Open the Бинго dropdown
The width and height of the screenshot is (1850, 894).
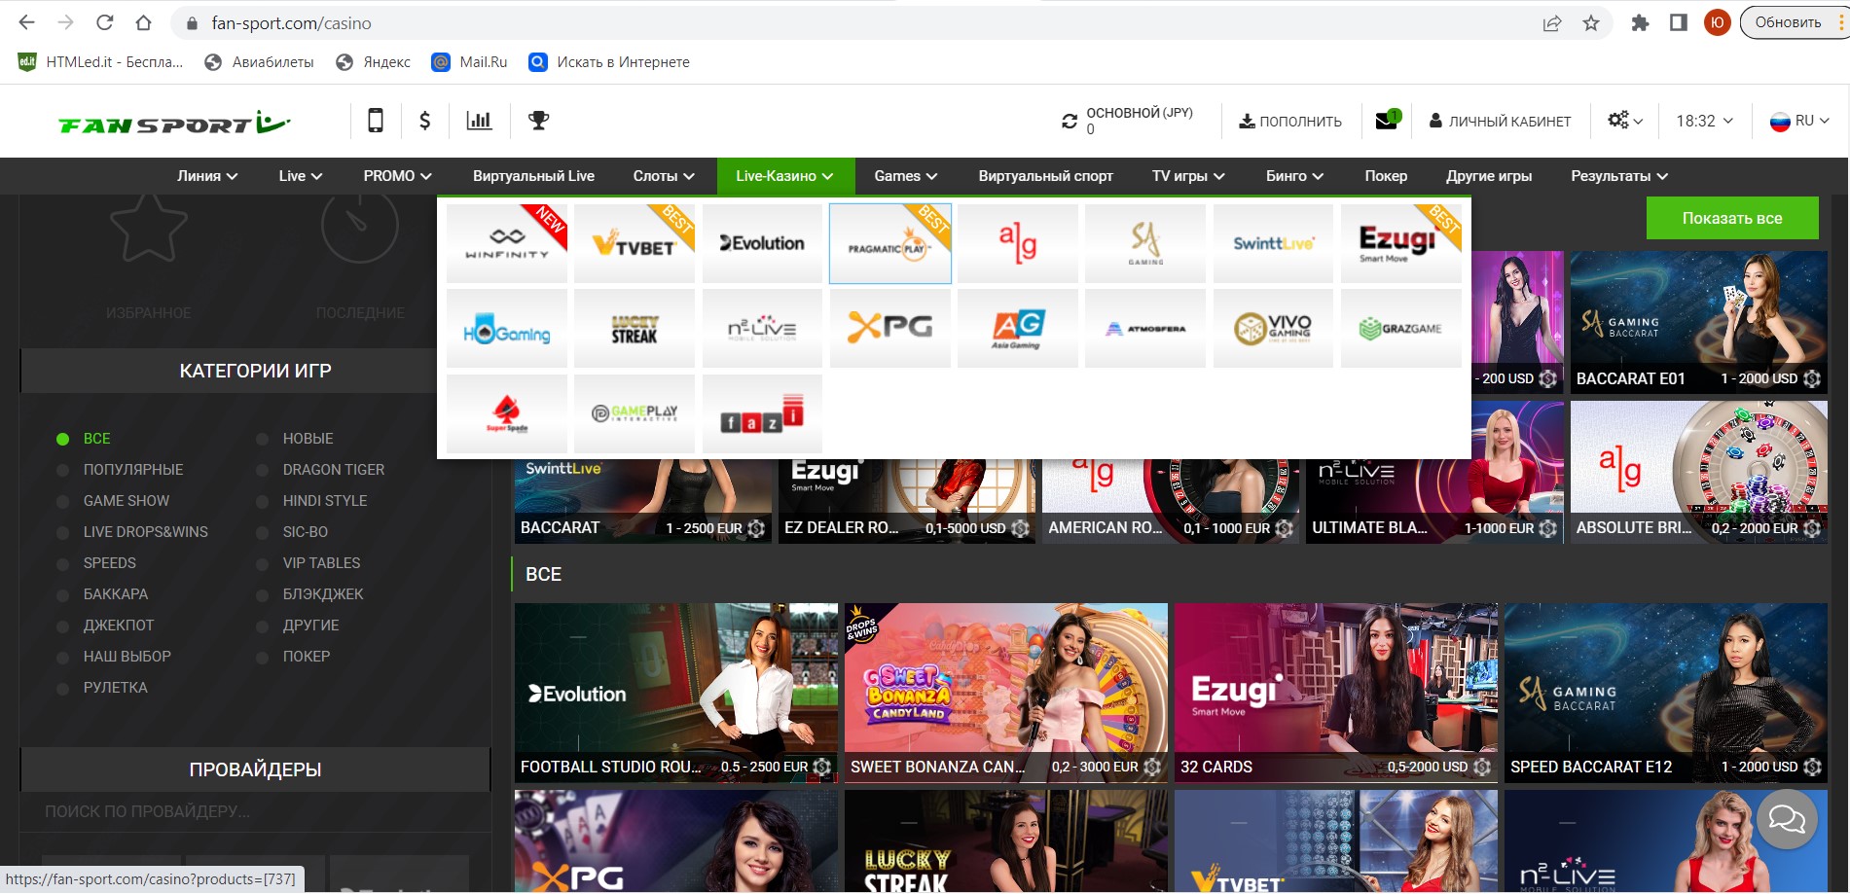point(1294,176)
